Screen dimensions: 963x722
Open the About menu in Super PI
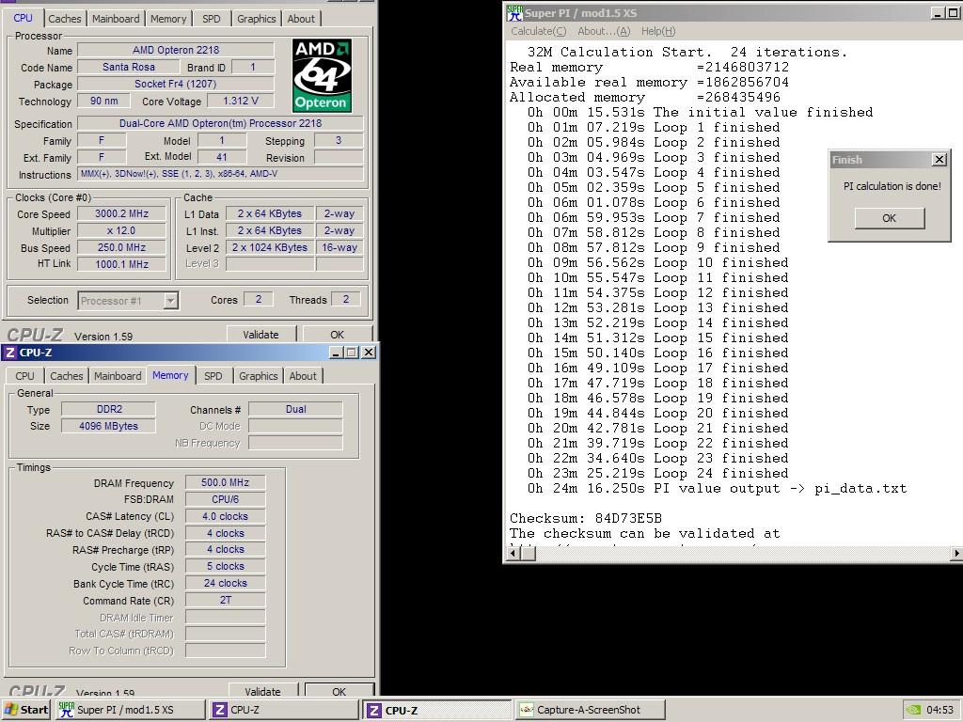click(604, 31)
